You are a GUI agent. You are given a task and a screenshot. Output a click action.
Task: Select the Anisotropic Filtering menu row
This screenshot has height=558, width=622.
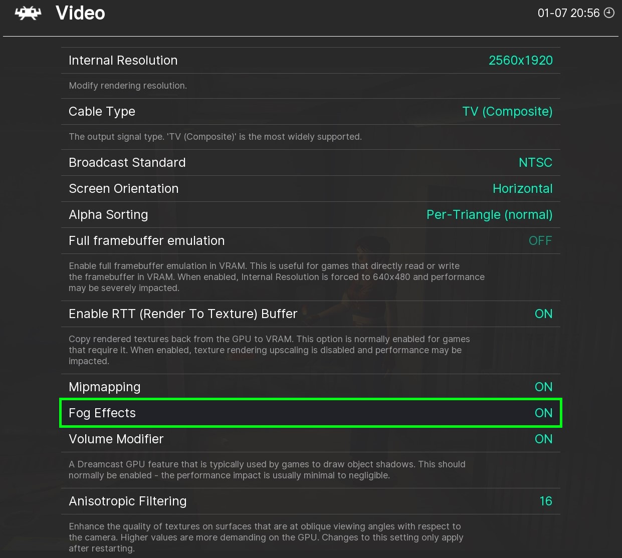point(127,501)
